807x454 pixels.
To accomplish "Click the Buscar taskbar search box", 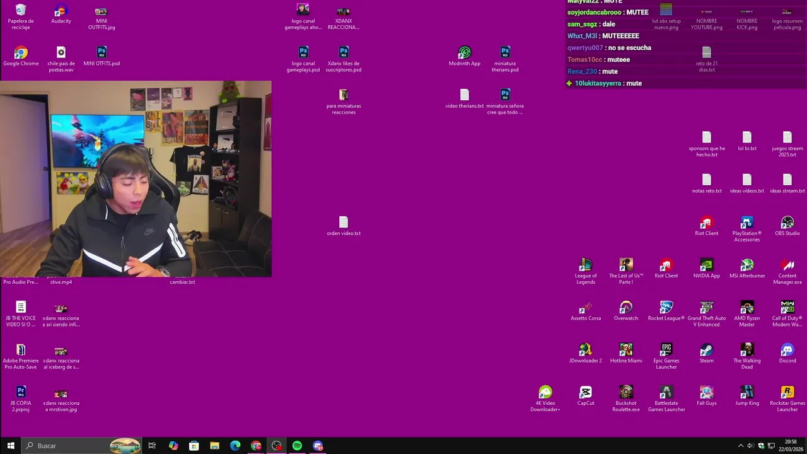I will (x=82, y=446).
